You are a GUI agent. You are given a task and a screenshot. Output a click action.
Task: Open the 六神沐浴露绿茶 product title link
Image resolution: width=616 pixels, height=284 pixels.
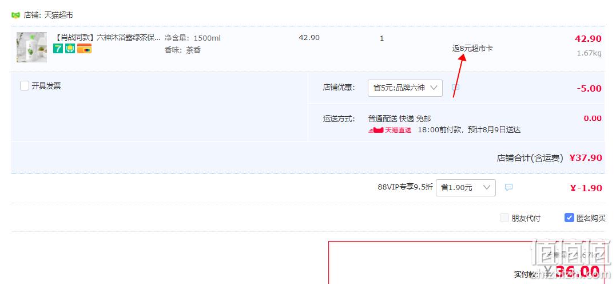pyautogui.click(x=106, y=38)
